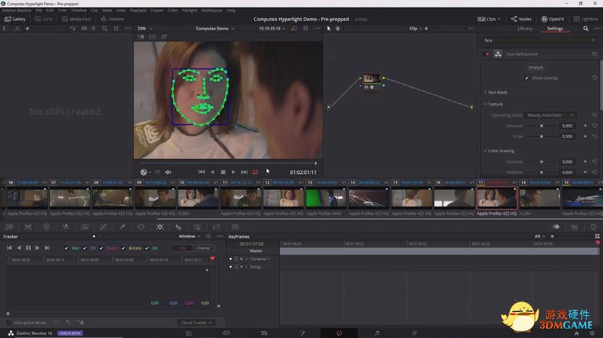This screenshot has height=338, width=603.
Task: Select the hand pan tool in node editor
Action: pos(338,28)
